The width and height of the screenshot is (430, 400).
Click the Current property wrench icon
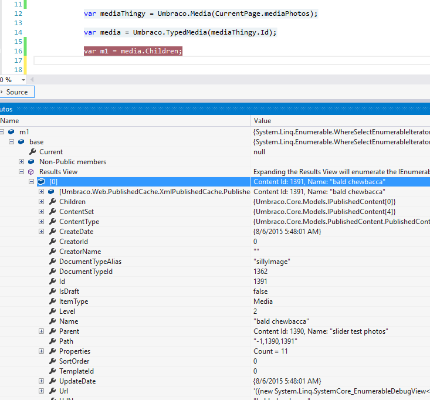(33, 151)
